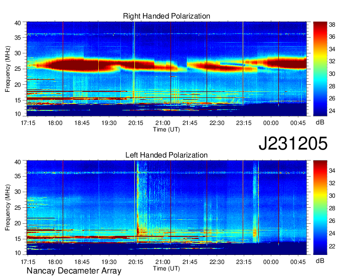Click the 24 dB value on Right Handed colorbar

click(x=332, y=111)
